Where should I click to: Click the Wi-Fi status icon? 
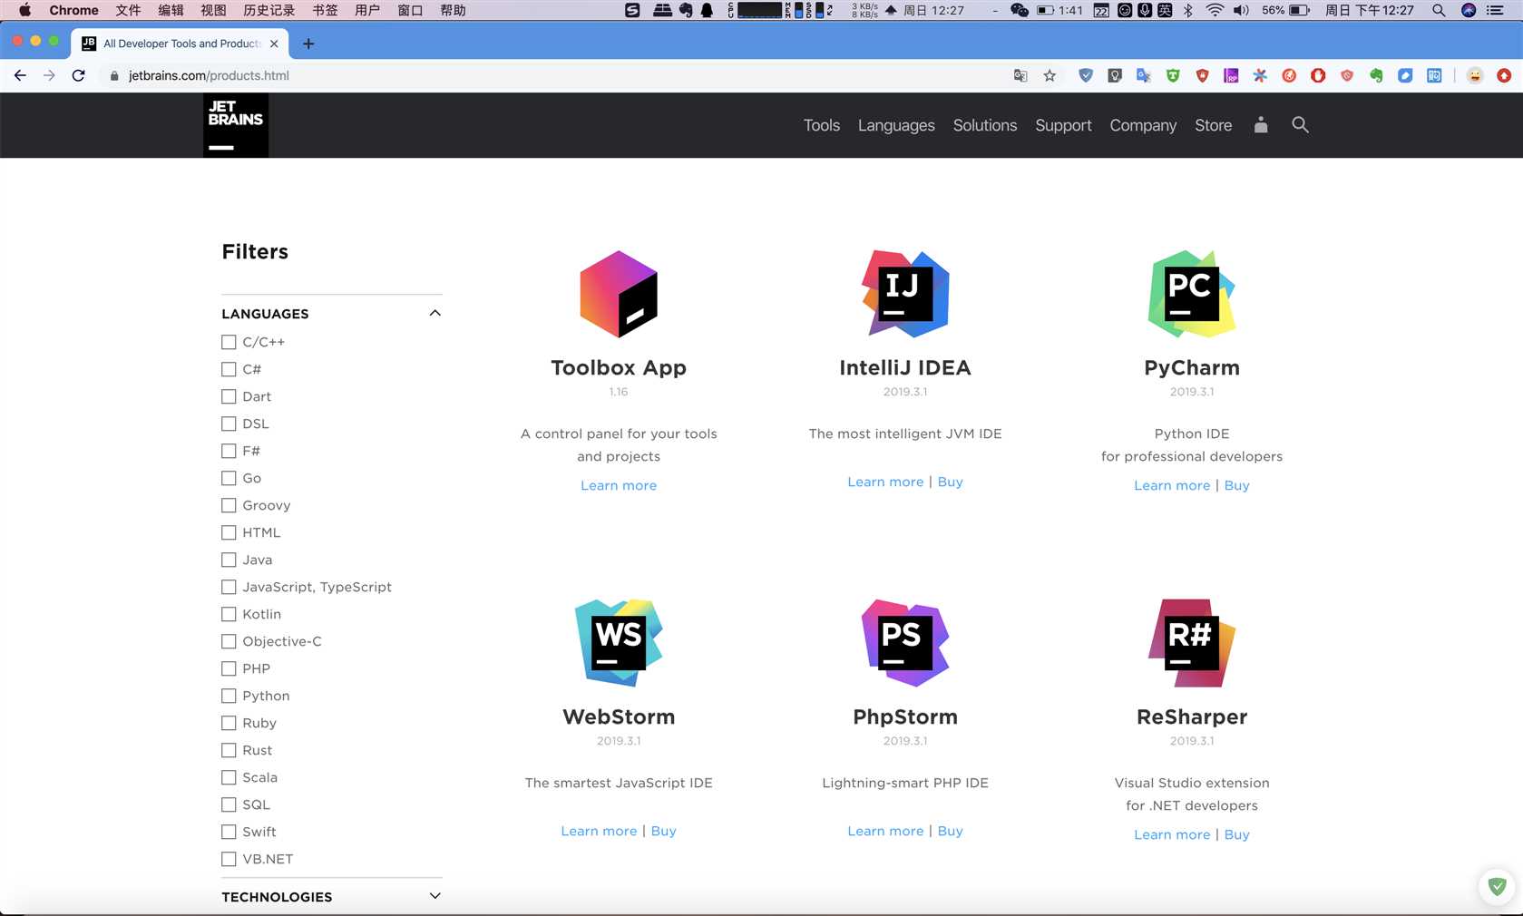(1215, 10)
